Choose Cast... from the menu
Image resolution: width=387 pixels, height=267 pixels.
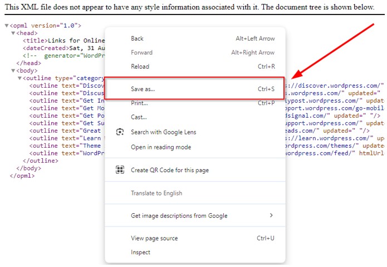coord(139,117)
